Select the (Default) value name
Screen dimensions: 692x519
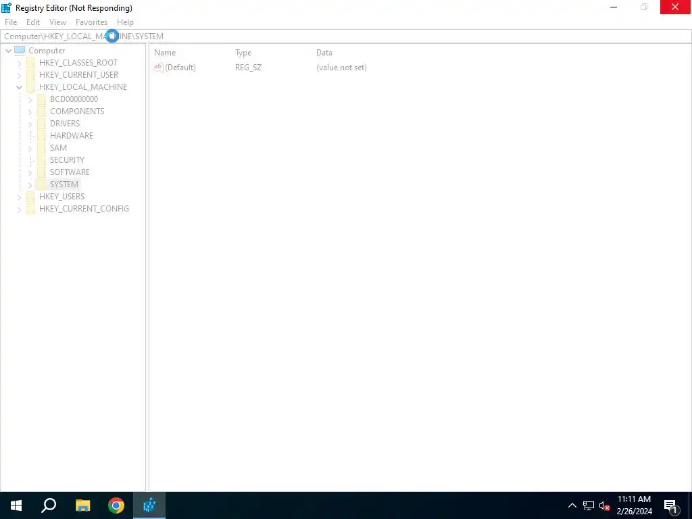point(180,68)
